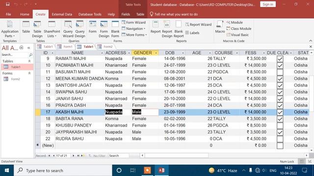The width and height of the screenshot is (314, 176).
Task: Click record Search box
Action: point(119,155)
